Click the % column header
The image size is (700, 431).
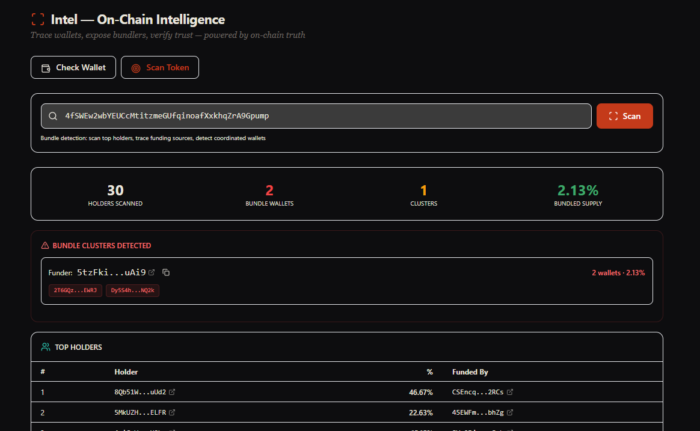coord(429,371)
